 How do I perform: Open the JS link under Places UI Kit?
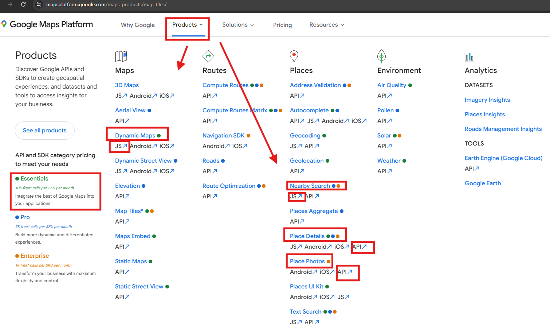pyautogui.click(x=343, y=297)
